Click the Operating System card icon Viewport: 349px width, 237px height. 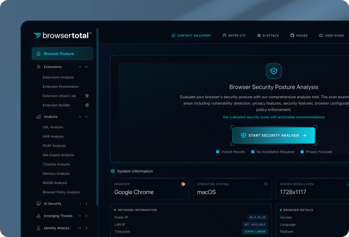point(266,184)
